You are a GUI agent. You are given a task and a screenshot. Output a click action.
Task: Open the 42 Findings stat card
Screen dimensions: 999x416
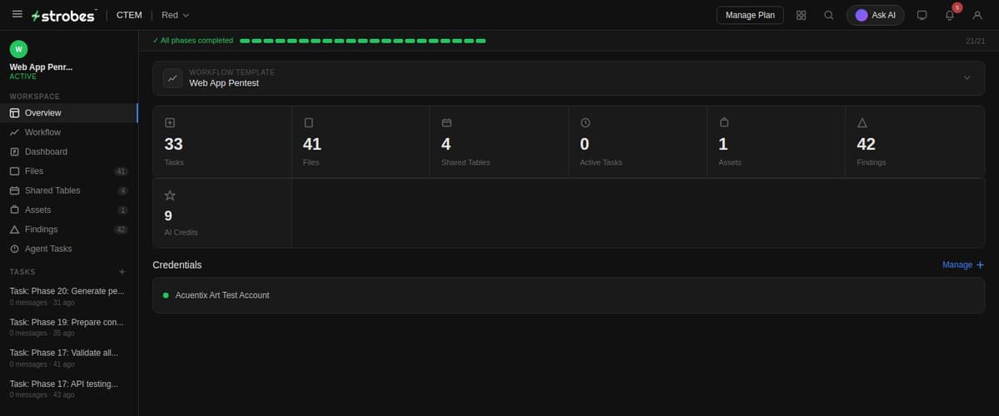click(x=915, y=141)
